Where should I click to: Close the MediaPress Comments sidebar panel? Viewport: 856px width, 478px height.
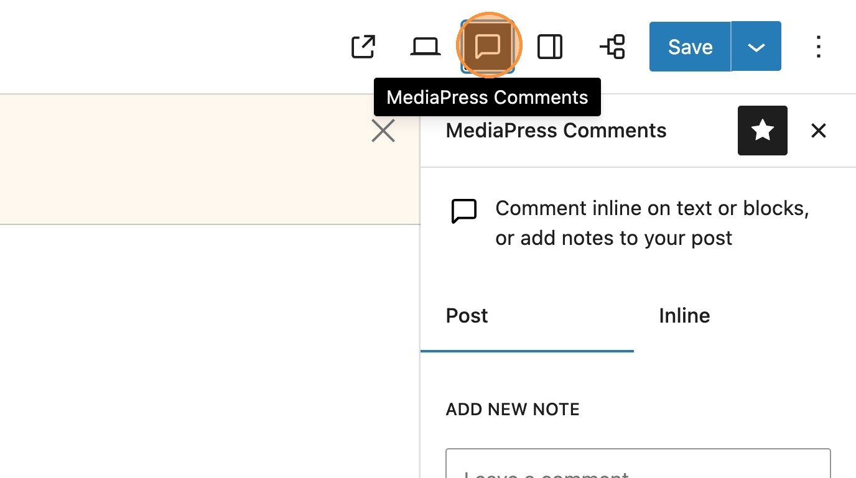point(819,131)
